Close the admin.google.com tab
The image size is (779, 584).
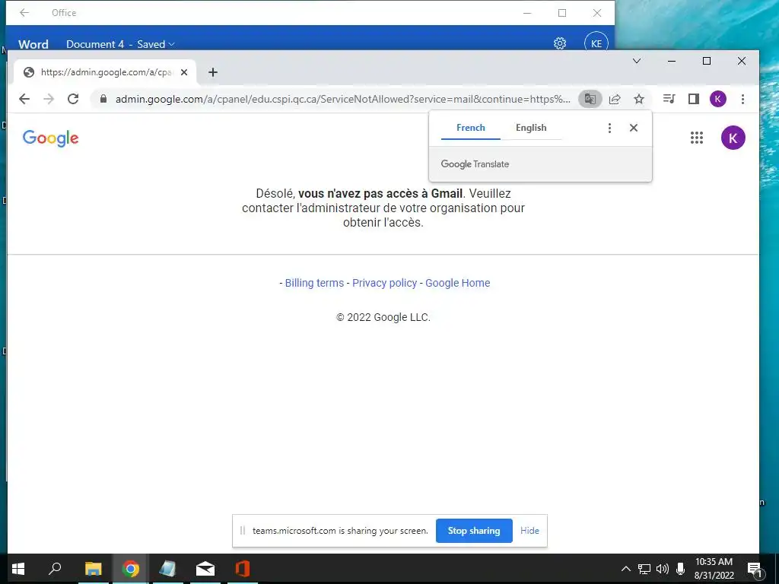[184, 72]
